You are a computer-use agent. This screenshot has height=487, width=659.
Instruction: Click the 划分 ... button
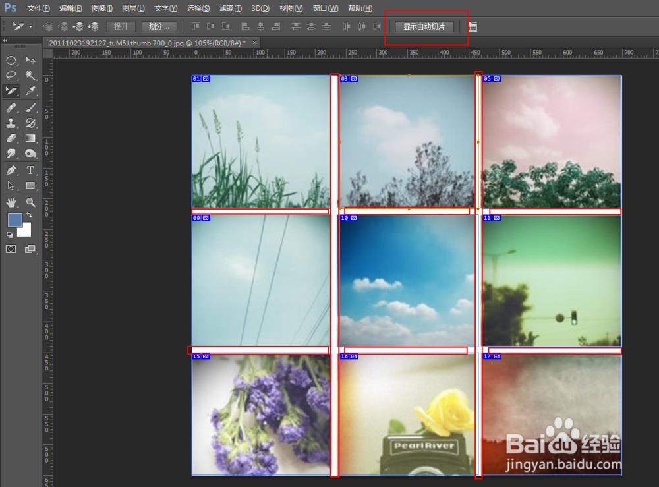click(x=159, y=27)
